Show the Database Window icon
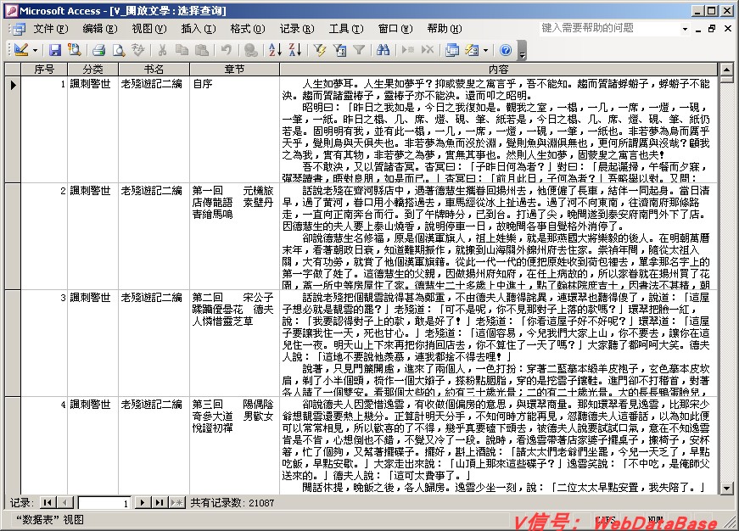 [x=452, y=49]
